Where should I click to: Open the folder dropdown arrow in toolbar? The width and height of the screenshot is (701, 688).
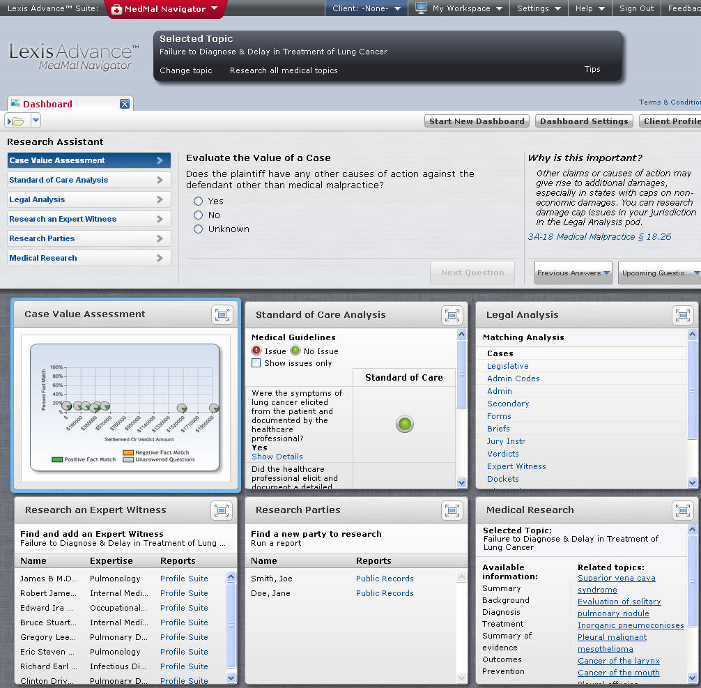point(36,121)
